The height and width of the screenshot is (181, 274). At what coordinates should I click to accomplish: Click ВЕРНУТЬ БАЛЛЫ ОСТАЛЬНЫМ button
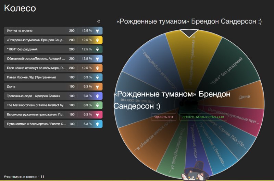pyautogui.click(x=203, y=117)
